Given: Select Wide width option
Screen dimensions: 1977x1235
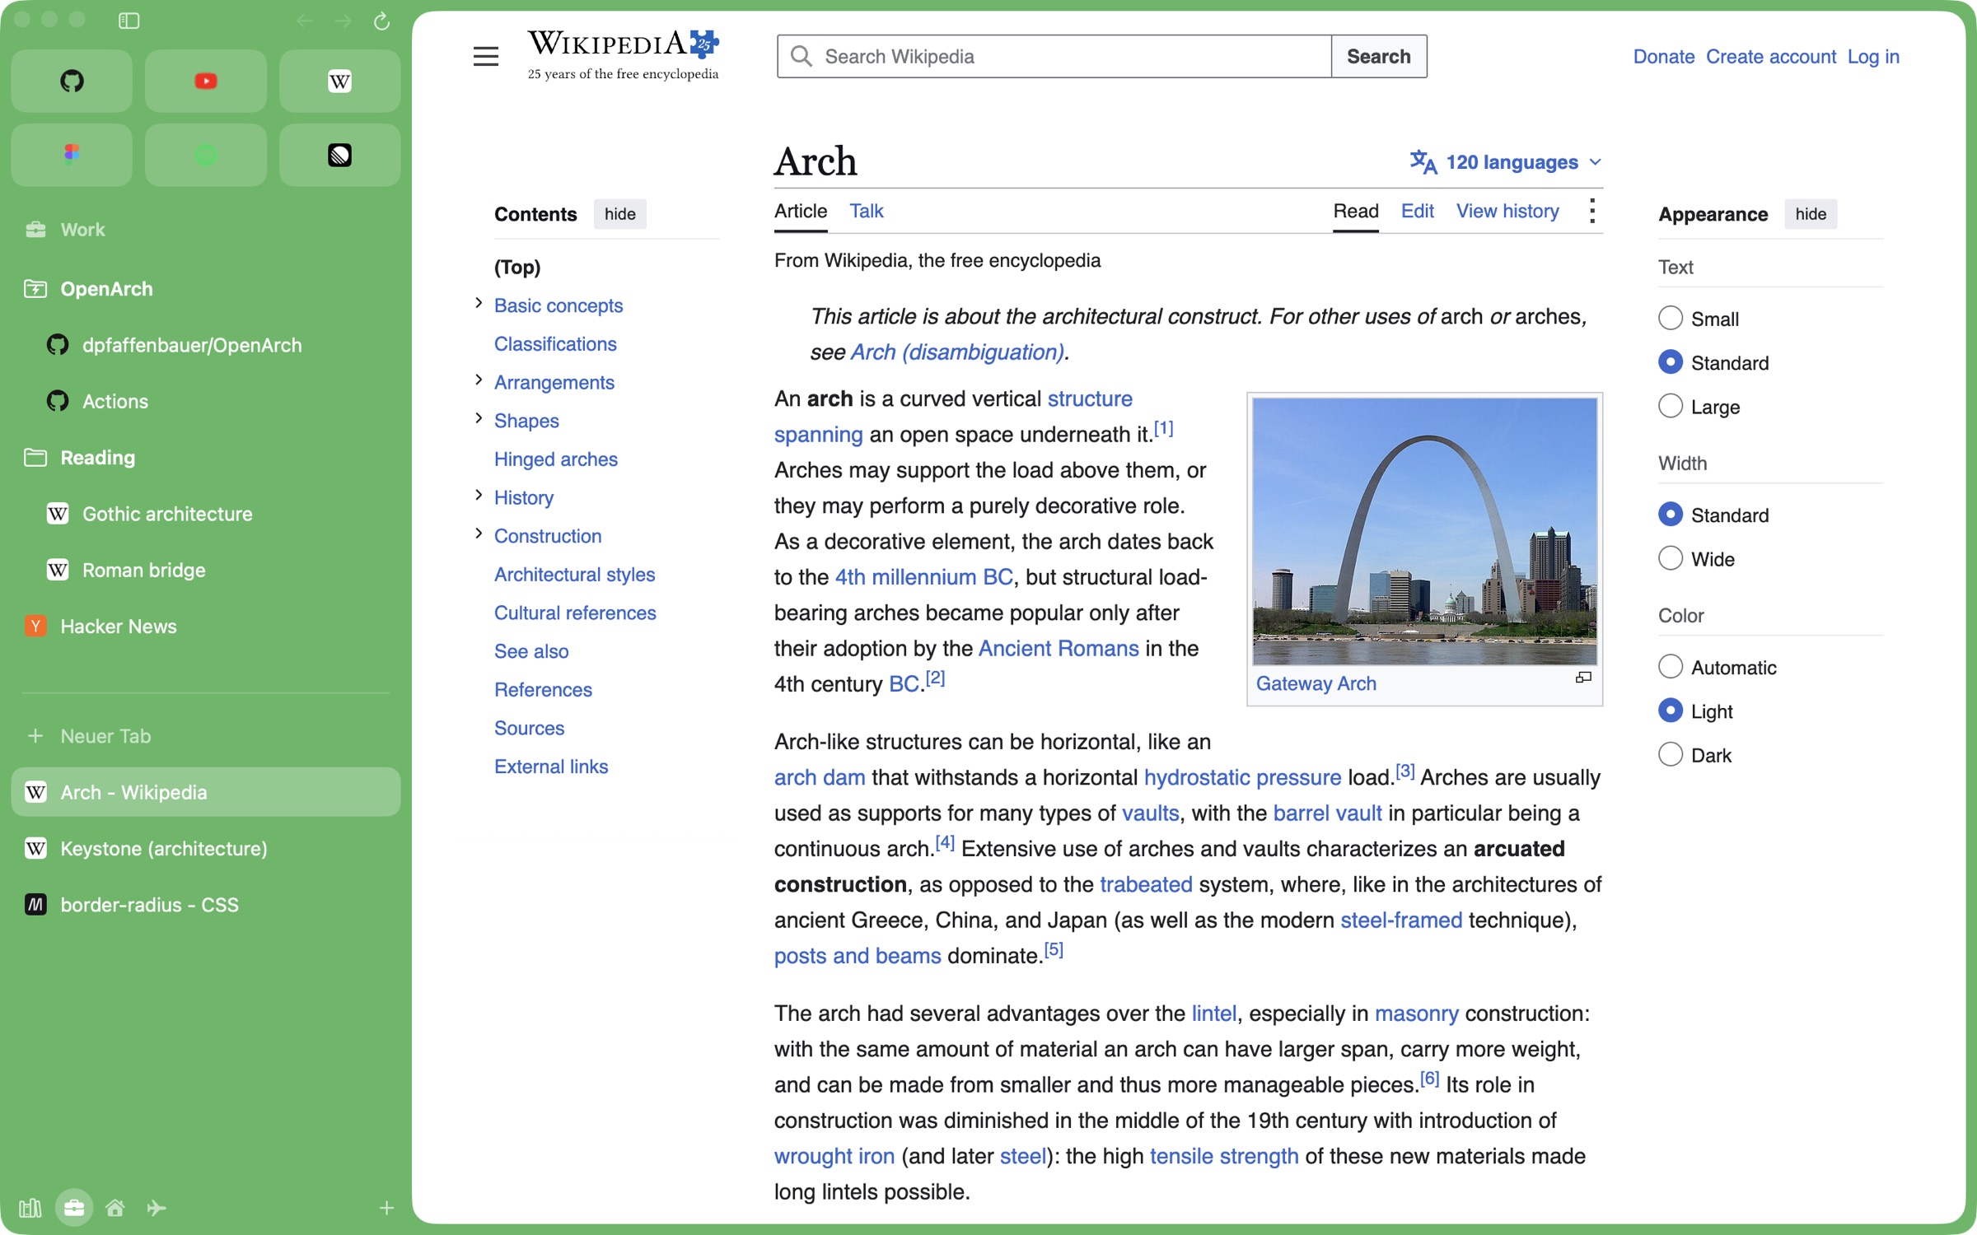Looking at the screenshot, I should [x=1671, y=558].
